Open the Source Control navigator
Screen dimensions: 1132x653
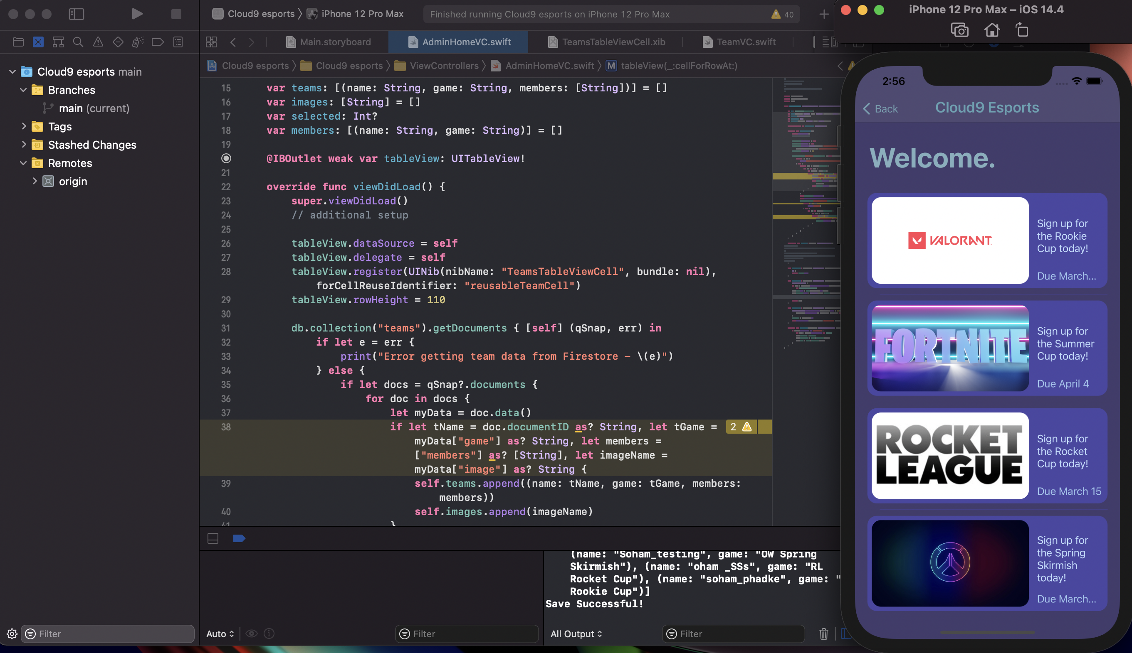[x=38, y=42]
